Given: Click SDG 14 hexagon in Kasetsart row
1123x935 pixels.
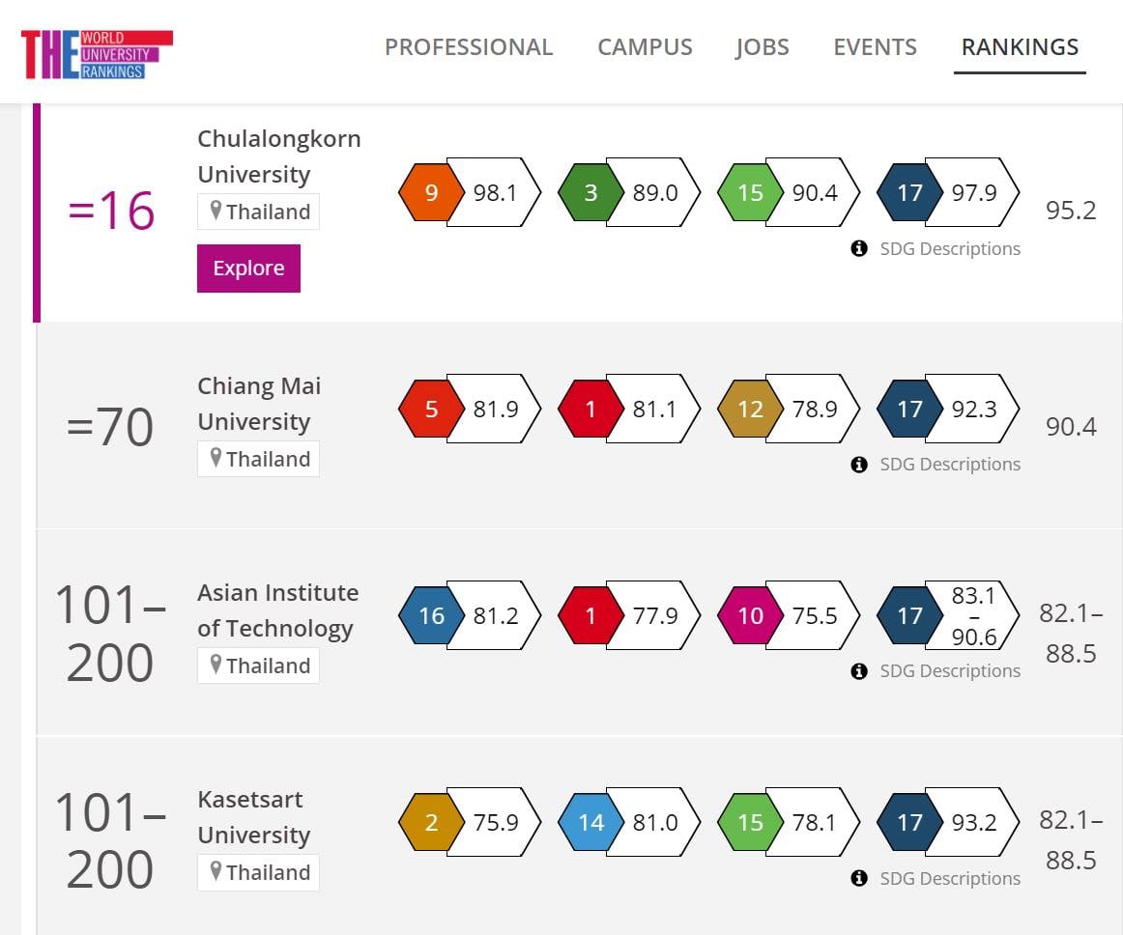Looking at the screenshot, I should click(x=590, y=823).
